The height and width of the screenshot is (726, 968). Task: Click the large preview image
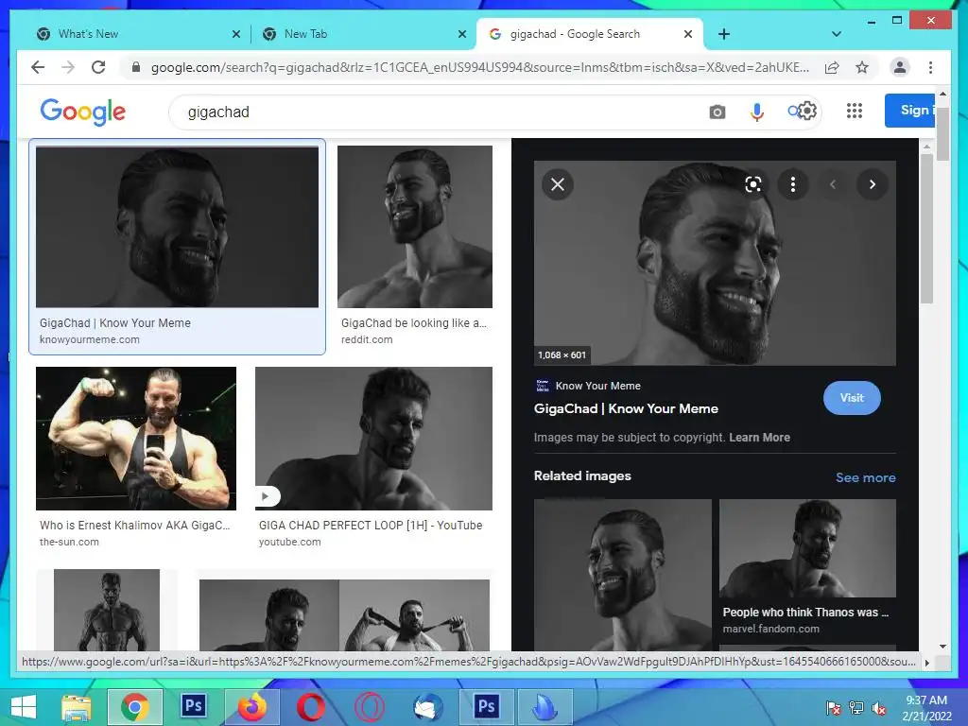[715, 263]
